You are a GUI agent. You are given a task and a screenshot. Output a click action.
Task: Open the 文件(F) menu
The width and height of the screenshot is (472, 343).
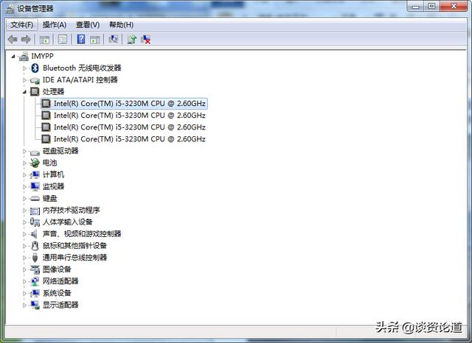[22, 24]
